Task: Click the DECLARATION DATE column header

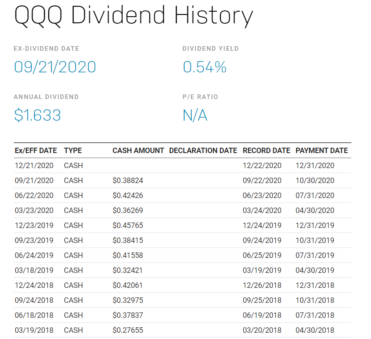Action: click(203, 151)
